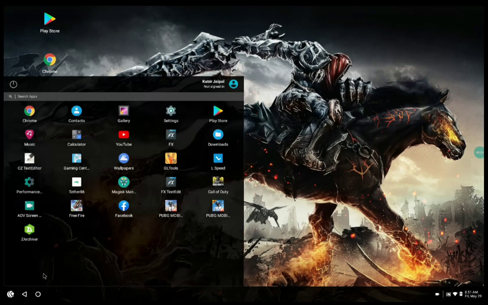Click the cast icon in the system tray

coord(448,294)
